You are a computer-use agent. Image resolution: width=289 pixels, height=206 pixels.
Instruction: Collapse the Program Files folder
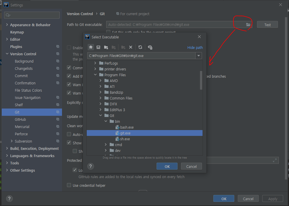pos(95,74)
